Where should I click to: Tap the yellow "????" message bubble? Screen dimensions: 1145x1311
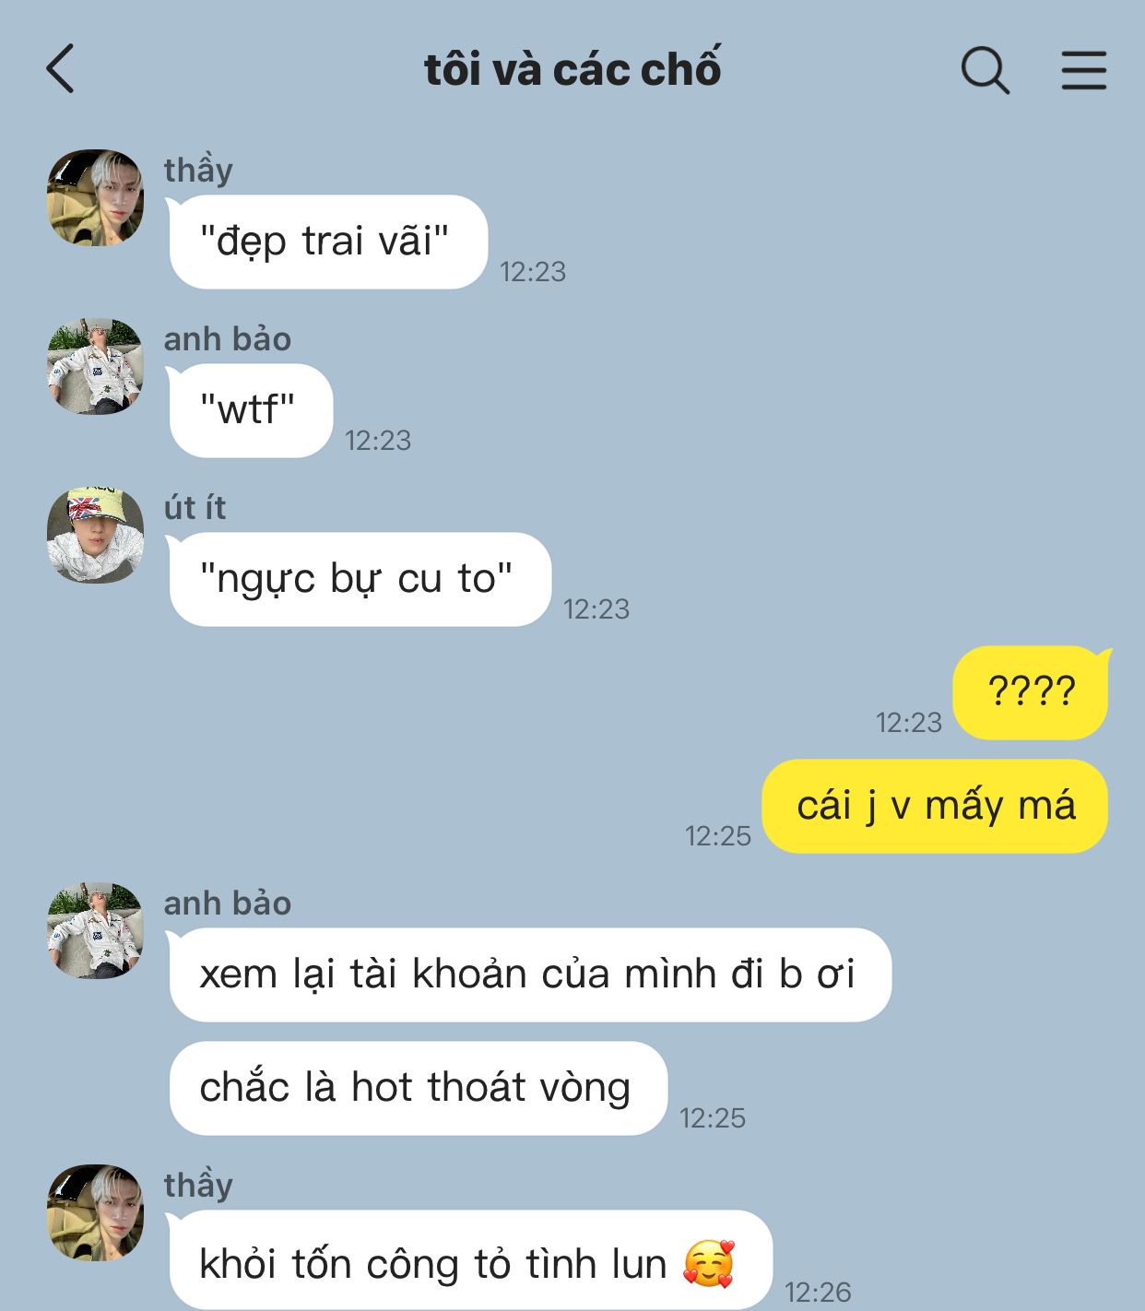(1032, 692)
